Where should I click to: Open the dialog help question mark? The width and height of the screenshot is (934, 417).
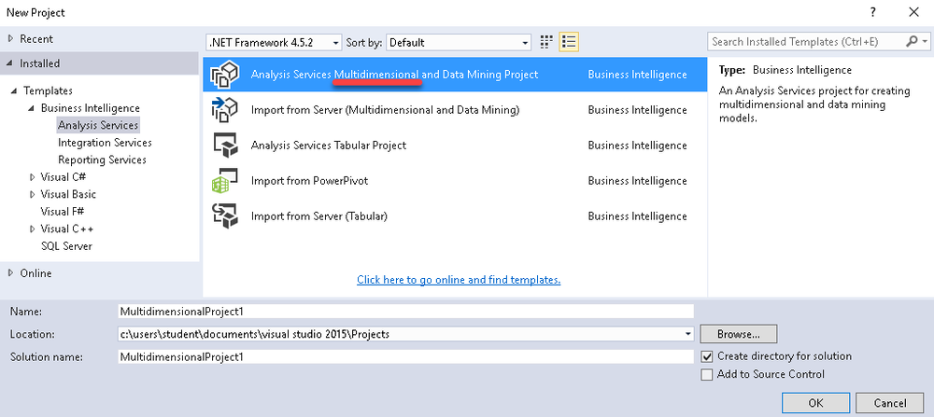[872, 12]
